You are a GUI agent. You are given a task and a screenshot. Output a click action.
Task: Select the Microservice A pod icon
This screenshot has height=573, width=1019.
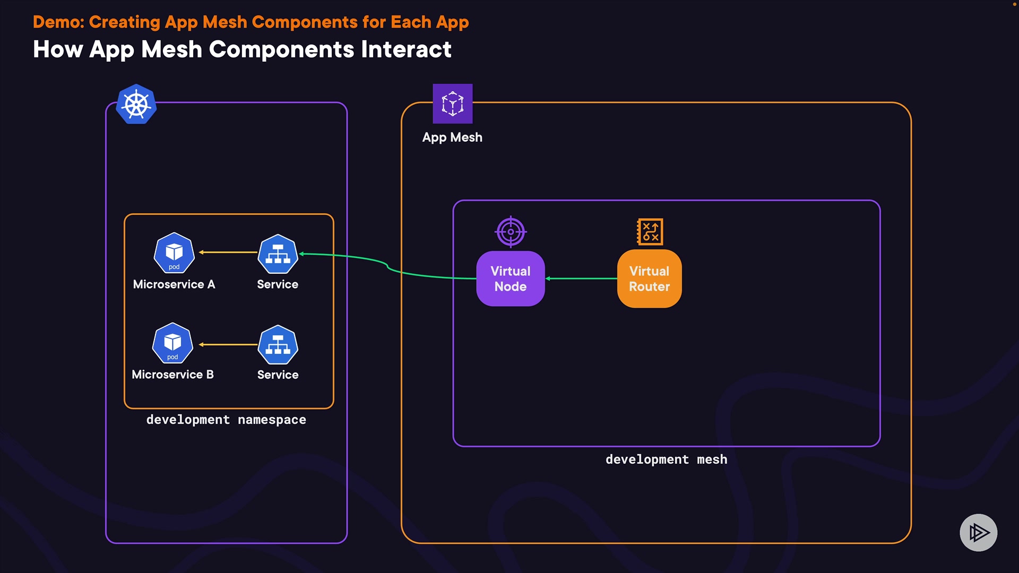pyautogui.click(x=174, y=253)
